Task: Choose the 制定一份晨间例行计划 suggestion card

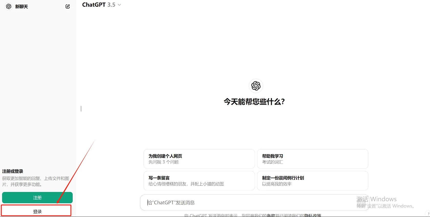Action: point(313,181)
